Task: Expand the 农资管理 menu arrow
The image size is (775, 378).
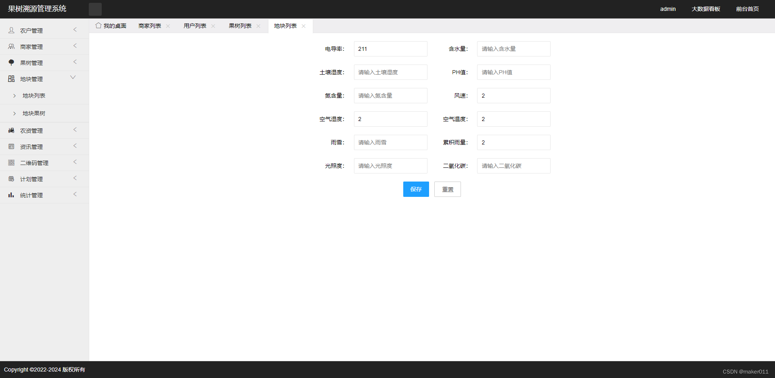Action: pos(75,130)
